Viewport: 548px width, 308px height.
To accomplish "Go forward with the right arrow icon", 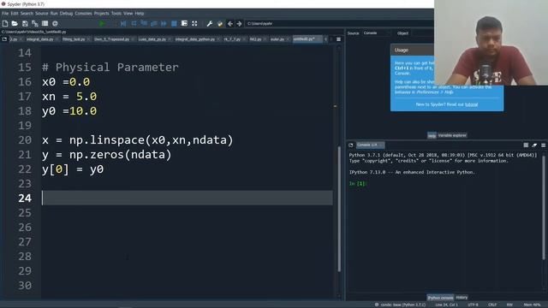I will pos(240,24).
